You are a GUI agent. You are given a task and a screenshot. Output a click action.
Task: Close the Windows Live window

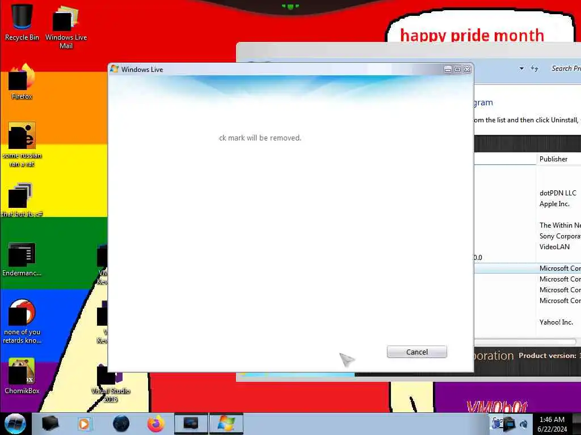point(468,70)
